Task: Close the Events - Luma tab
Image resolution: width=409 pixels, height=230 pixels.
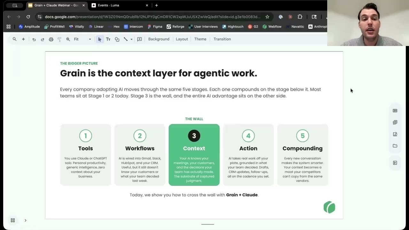Action: [x=147, y=5]
